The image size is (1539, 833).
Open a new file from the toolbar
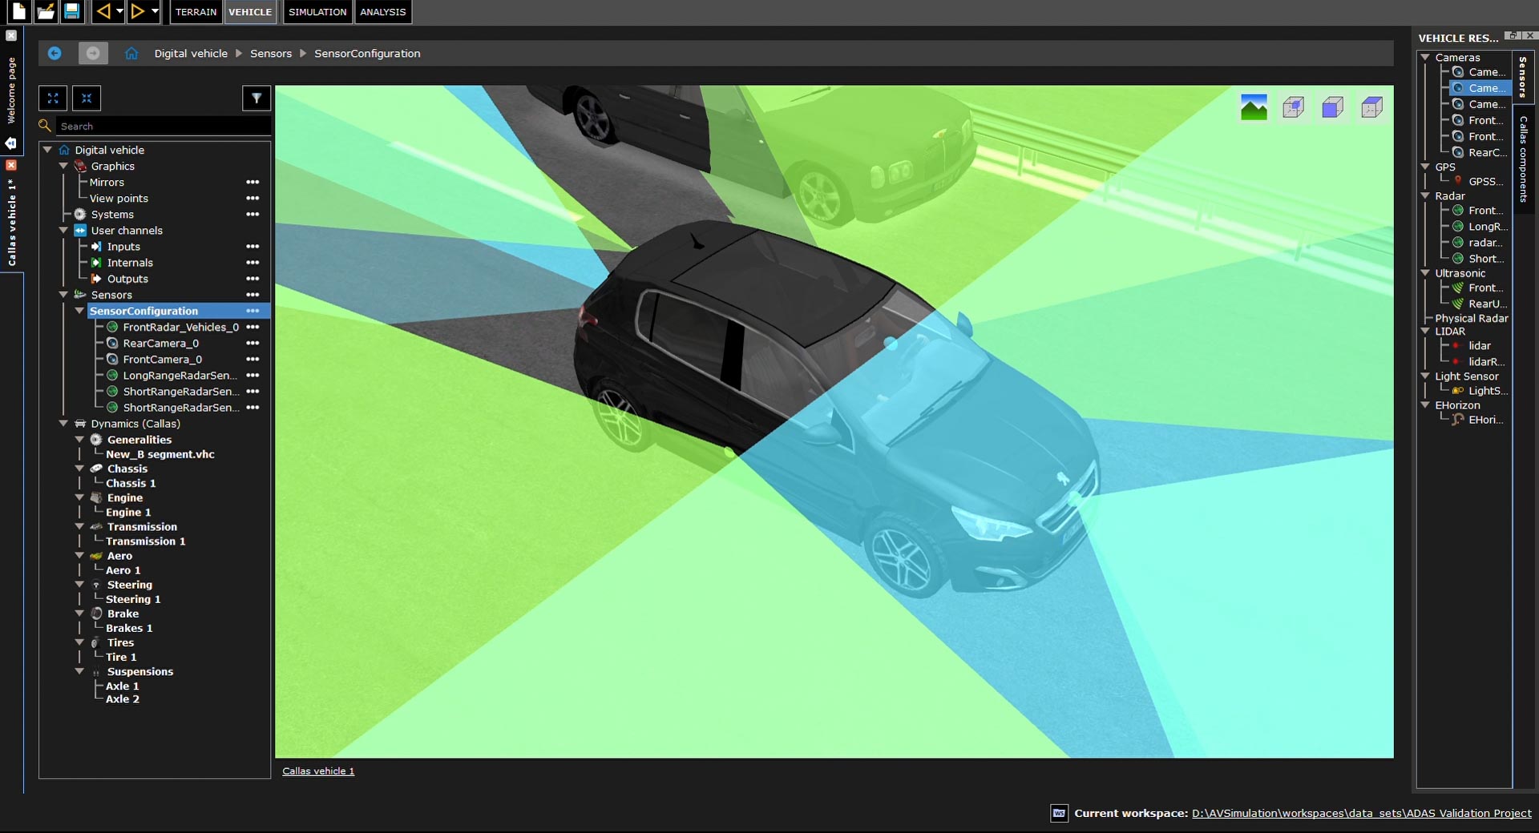tap(20, 12)
